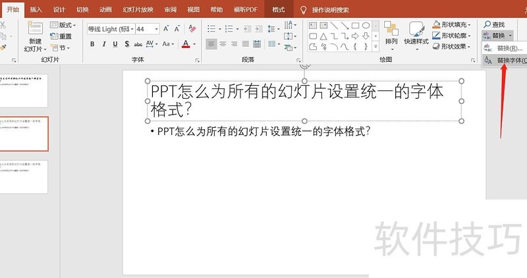Align text left
Image resolution: width=527 pixels, height=278 pixels.
click(x=211, y=44)
